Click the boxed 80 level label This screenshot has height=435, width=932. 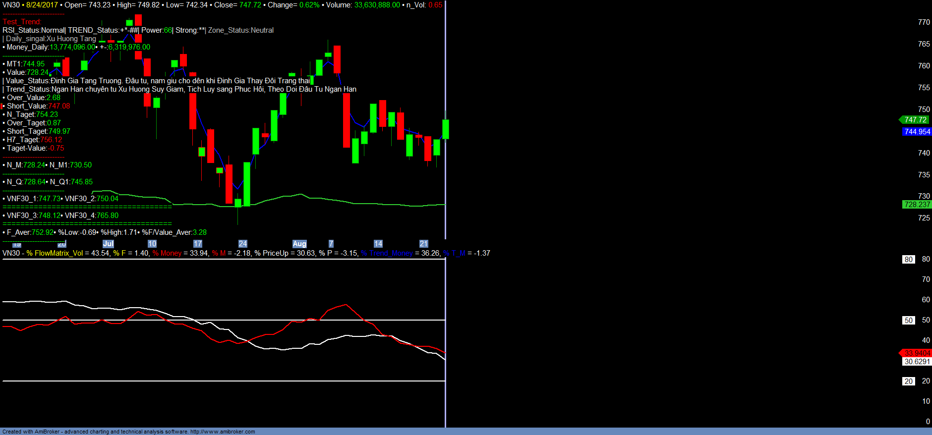(908, 260)
